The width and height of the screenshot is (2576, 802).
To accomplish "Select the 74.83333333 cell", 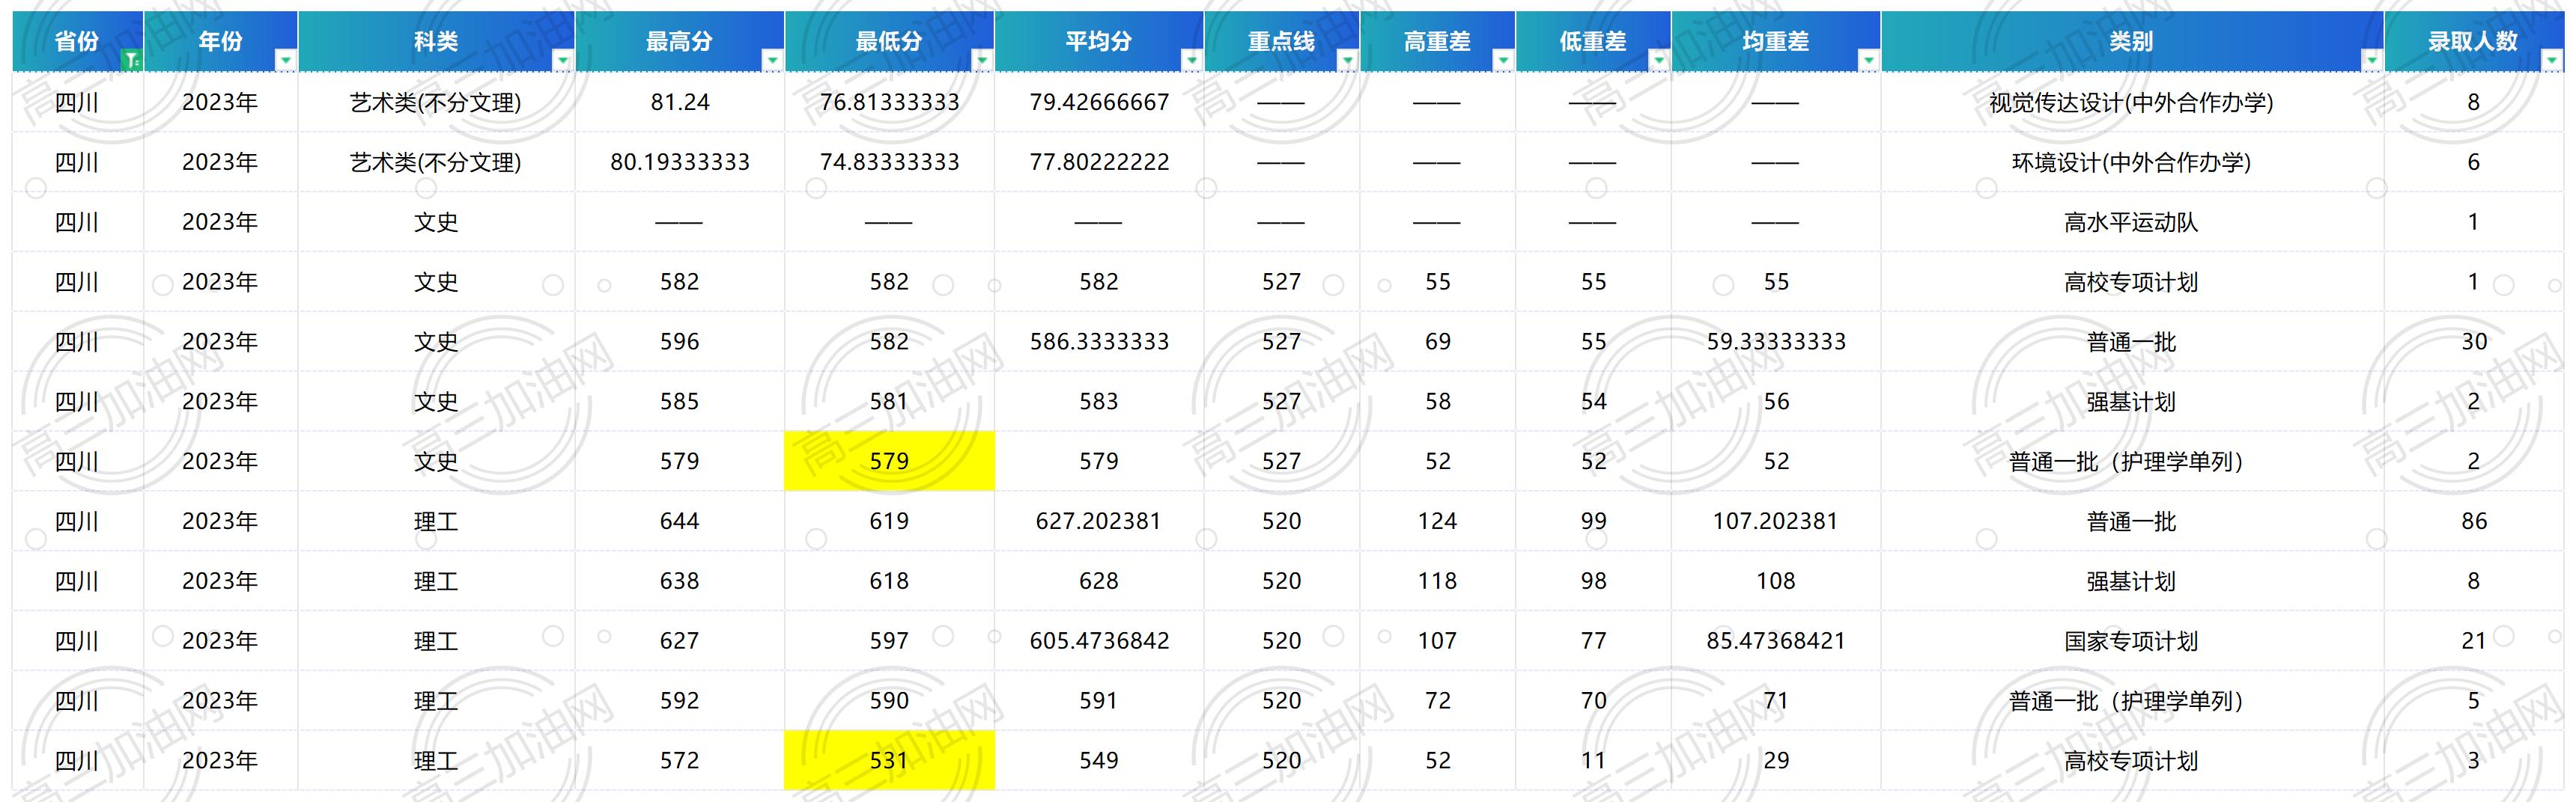I will [x=889, y=162].
